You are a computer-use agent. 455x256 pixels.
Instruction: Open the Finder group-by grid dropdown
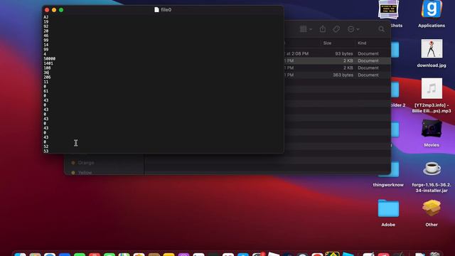click(306, 29)
